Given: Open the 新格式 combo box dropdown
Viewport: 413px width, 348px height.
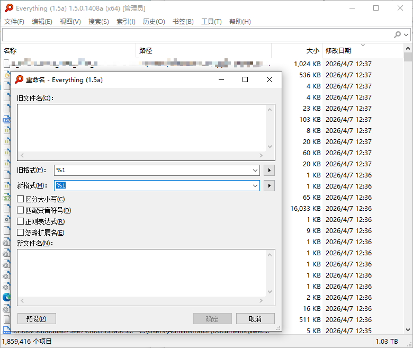Looking at the screenshot, I should tap(255, 185).
